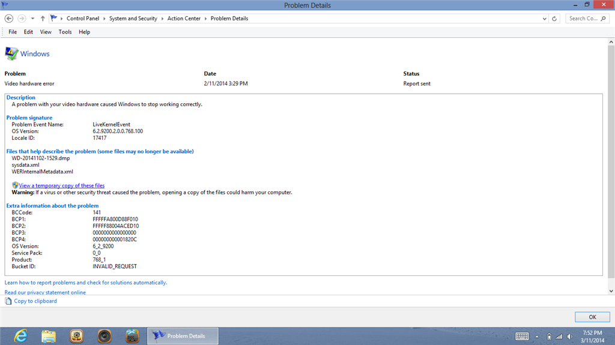
Task: Click the network signal tray icon
Action: 559,337
